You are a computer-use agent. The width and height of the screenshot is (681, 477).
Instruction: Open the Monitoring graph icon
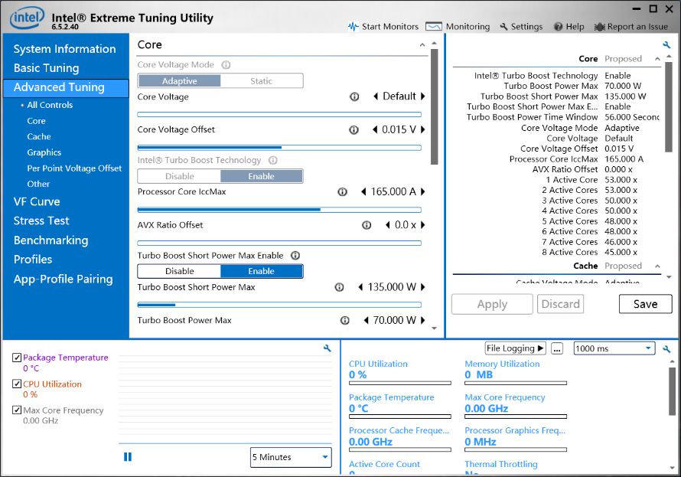click(434, 26)
